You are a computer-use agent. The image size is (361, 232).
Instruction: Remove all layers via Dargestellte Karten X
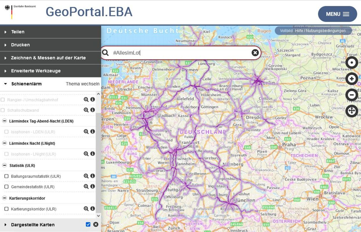point(96,224)
